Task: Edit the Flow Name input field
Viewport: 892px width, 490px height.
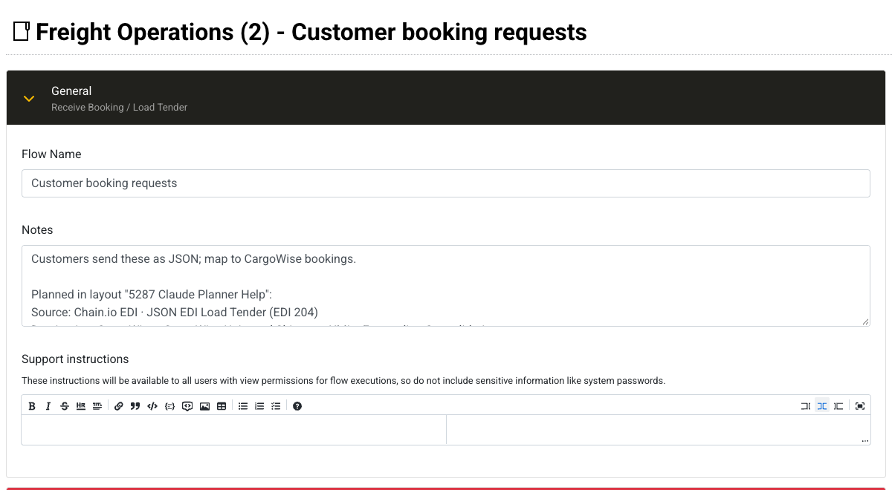Action: pos(446,183)
